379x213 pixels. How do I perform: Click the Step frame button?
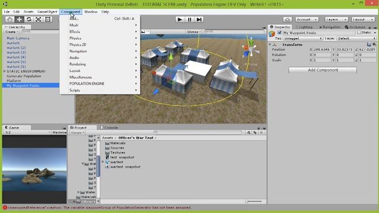tap(199, 20)
